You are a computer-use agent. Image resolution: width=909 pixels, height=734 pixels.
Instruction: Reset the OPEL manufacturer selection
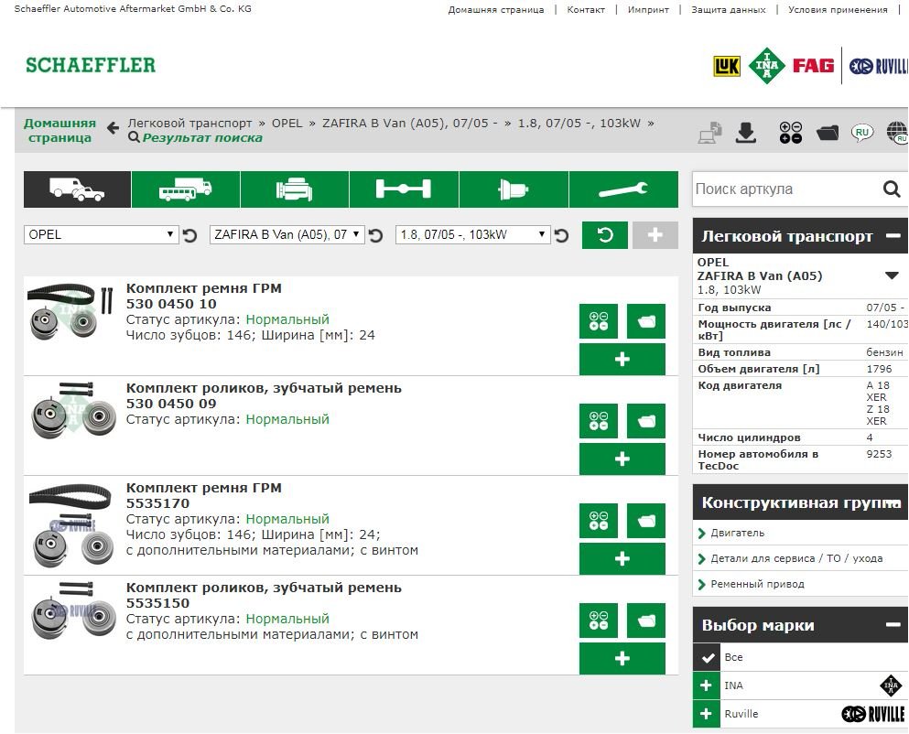[x=189, y=235]
